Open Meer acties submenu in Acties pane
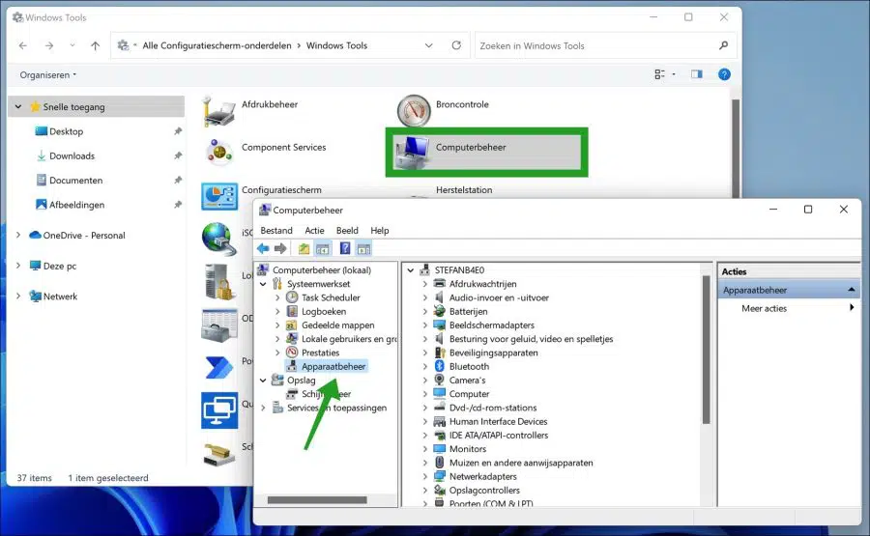Screen dimensions: 870x536 point(788,309)
